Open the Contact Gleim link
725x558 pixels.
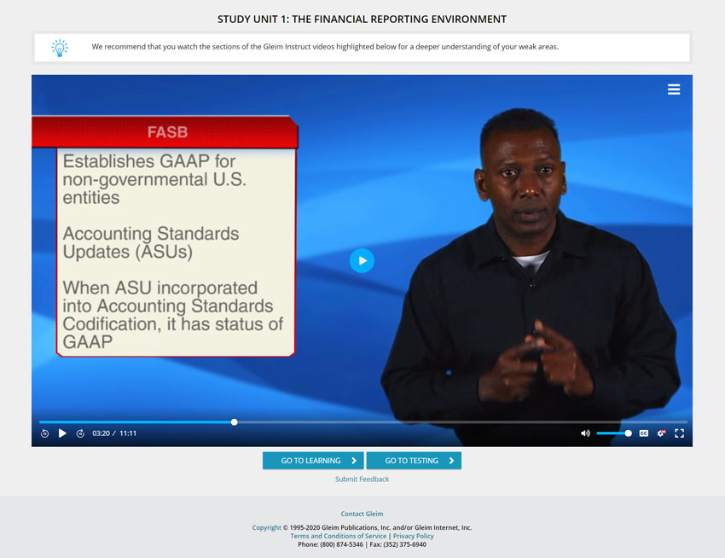point(362,514)
